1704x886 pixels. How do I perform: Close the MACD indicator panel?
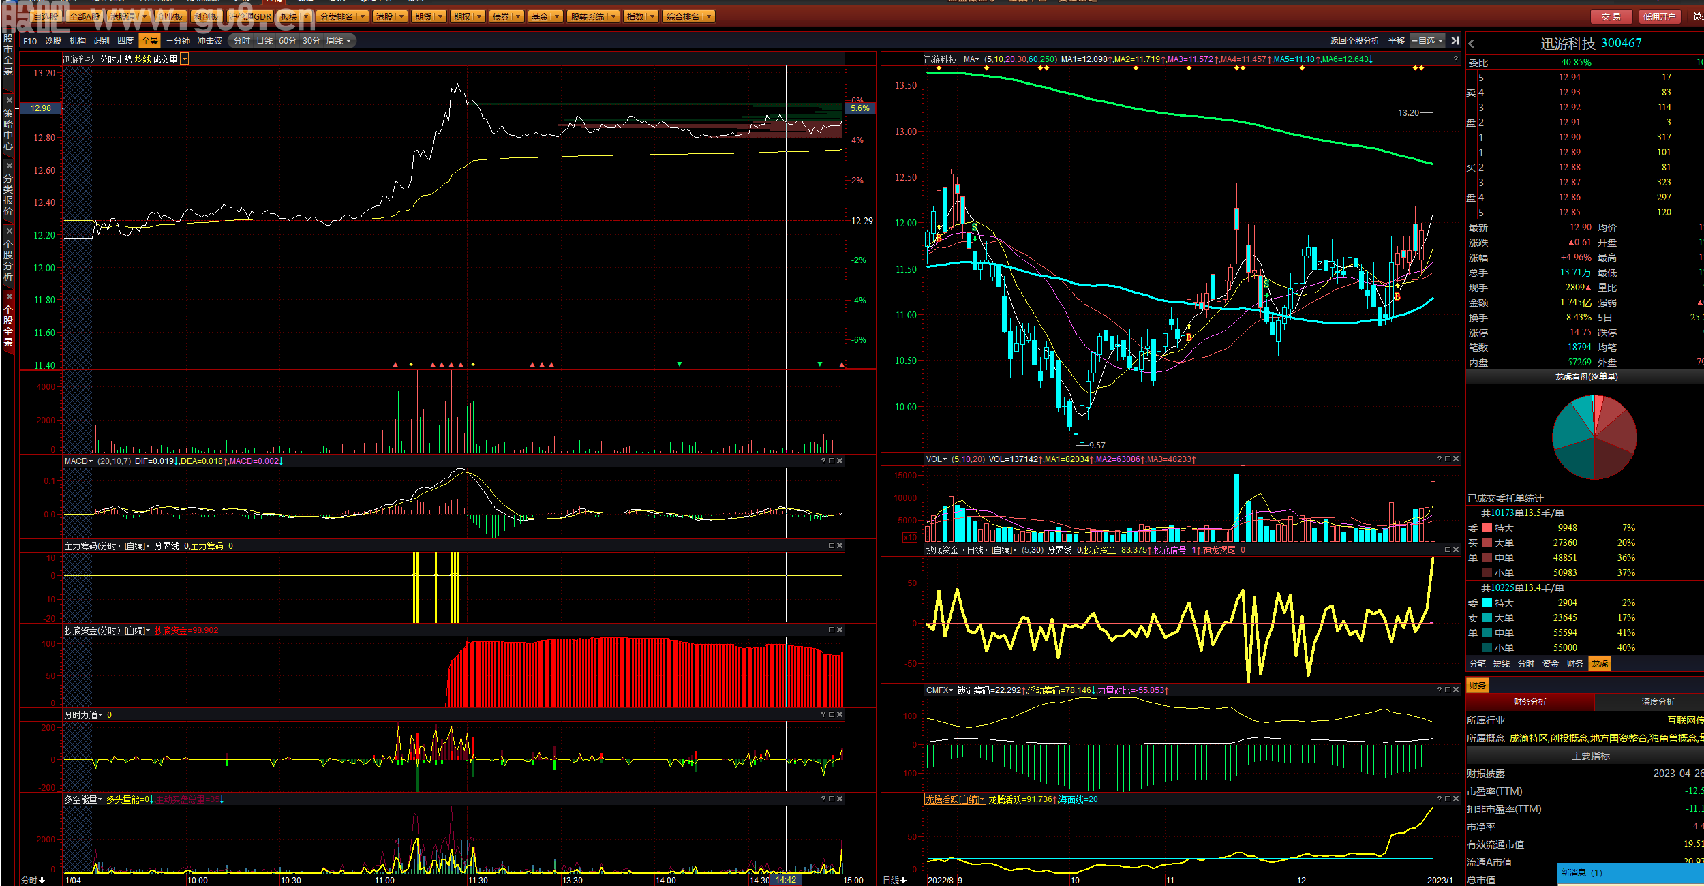tap(840, 461)
